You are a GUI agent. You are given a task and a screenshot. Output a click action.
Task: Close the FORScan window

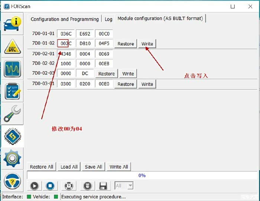(250, 6)
